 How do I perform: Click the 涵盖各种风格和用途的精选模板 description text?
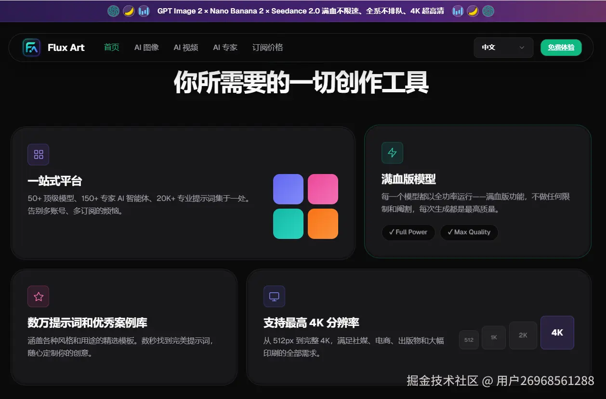(x=120, y=347)
